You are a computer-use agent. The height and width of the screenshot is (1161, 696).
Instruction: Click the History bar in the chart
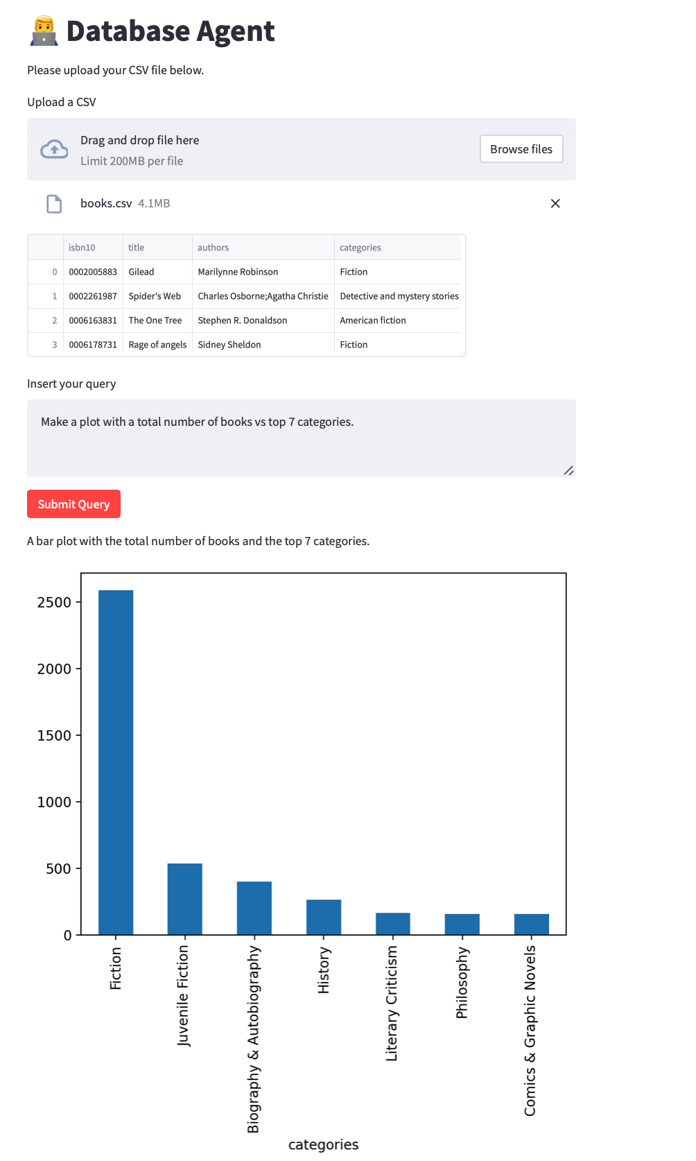(x=324, y=917)
